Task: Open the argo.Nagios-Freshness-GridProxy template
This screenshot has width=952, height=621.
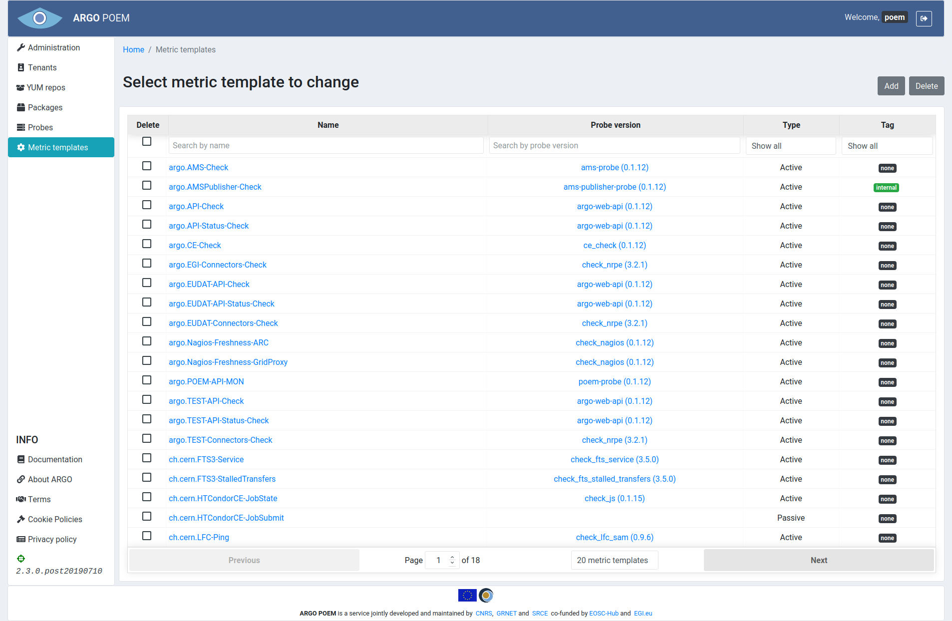Action: tap(228, 362)
